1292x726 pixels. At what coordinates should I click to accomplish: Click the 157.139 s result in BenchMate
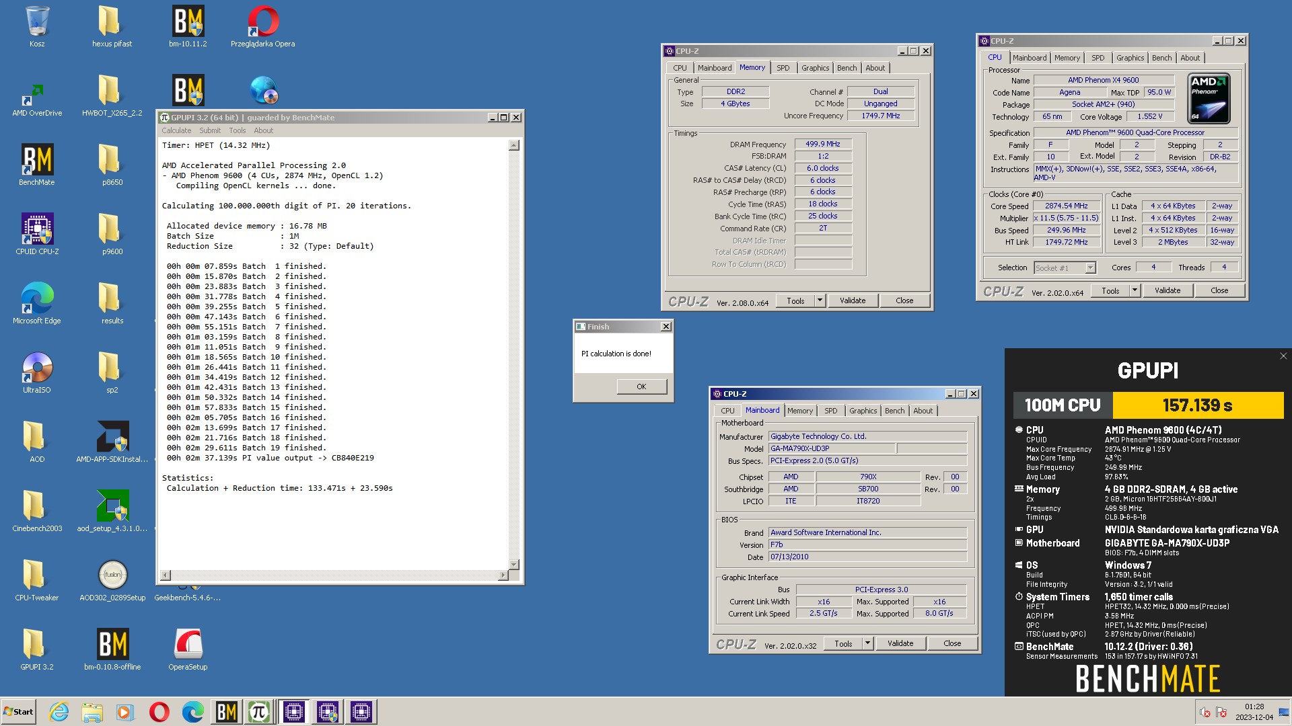1198,405
